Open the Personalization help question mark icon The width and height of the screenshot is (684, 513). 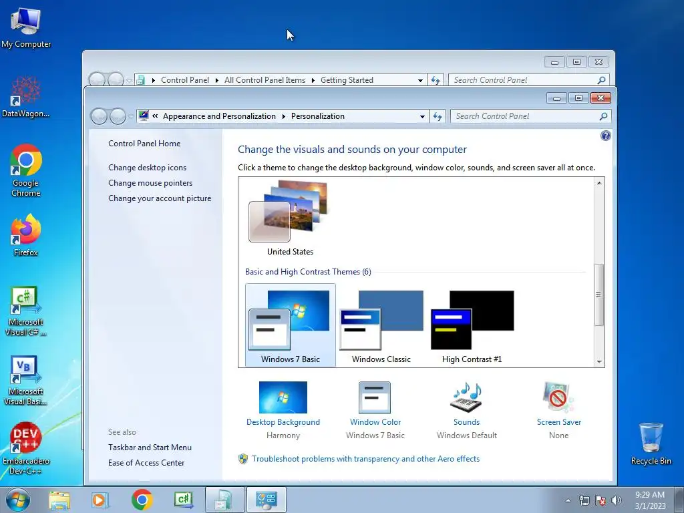(x=605, y=136)
